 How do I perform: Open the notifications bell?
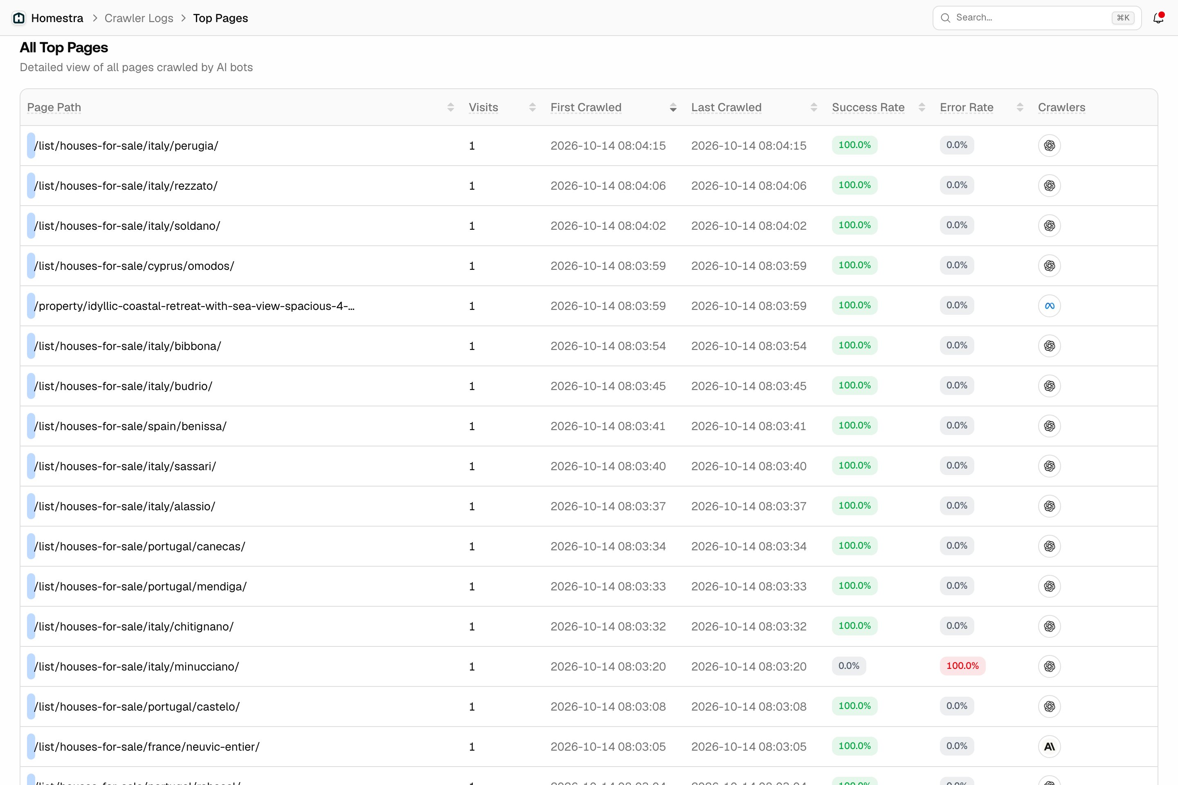[x=1158, y=18]
